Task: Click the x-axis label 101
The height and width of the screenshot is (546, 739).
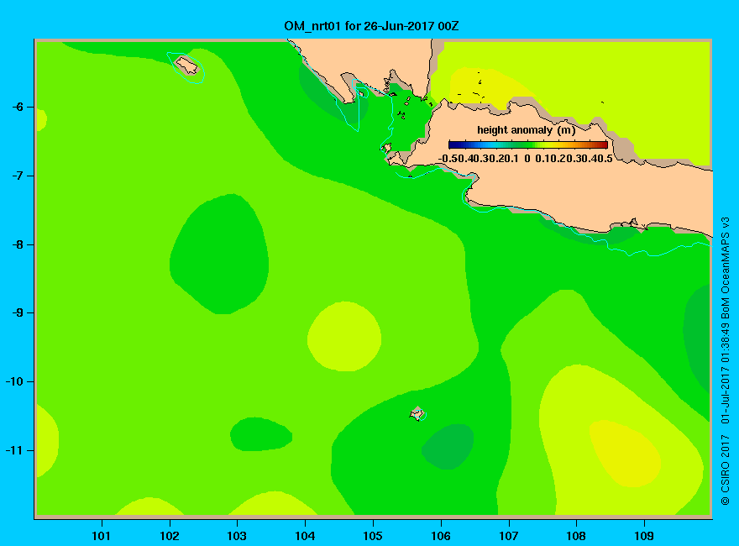Action: click(x=101, y=536)
